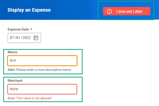Open the '1 Error and 1 Alert' link
159x106 pixels.
click(129, 11)
